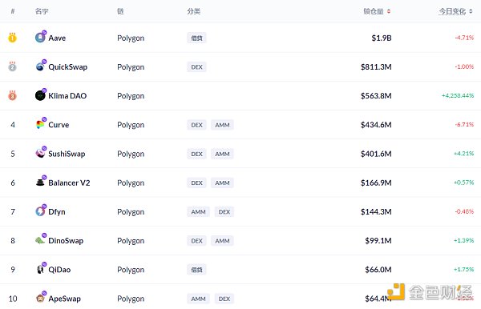
Task: Select the ApeSwap monkey logo icon
Action: [40, 298]
